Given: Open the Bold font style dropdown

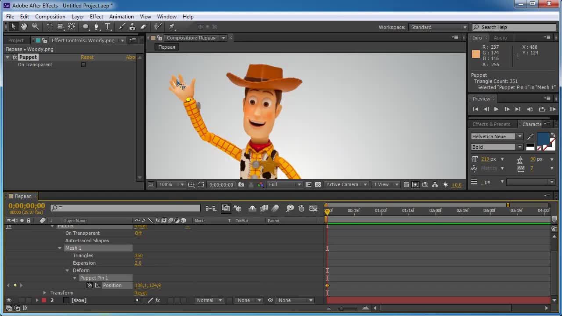Looking at the screenshot, I should 497,147.
